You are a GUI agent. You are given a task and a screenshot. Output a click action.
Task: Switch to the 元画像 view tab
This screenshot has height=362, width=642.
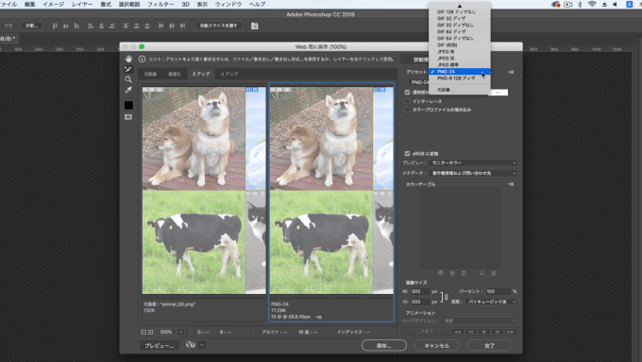(150, 74)
